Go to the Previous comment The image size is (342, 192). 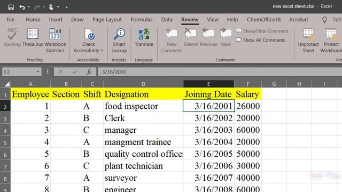point(208,37)
